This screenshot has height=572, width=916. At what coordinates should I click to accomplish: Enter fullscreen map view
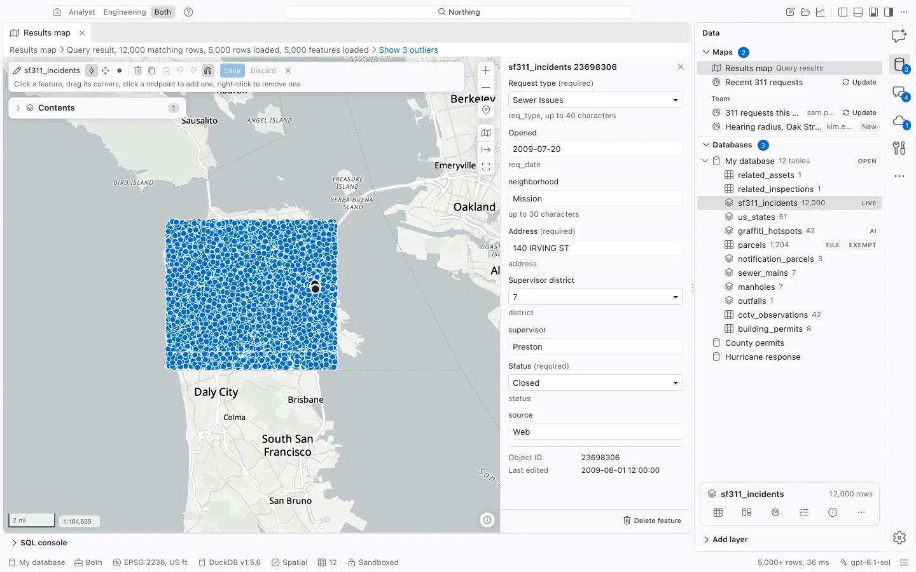pos(486,167)
